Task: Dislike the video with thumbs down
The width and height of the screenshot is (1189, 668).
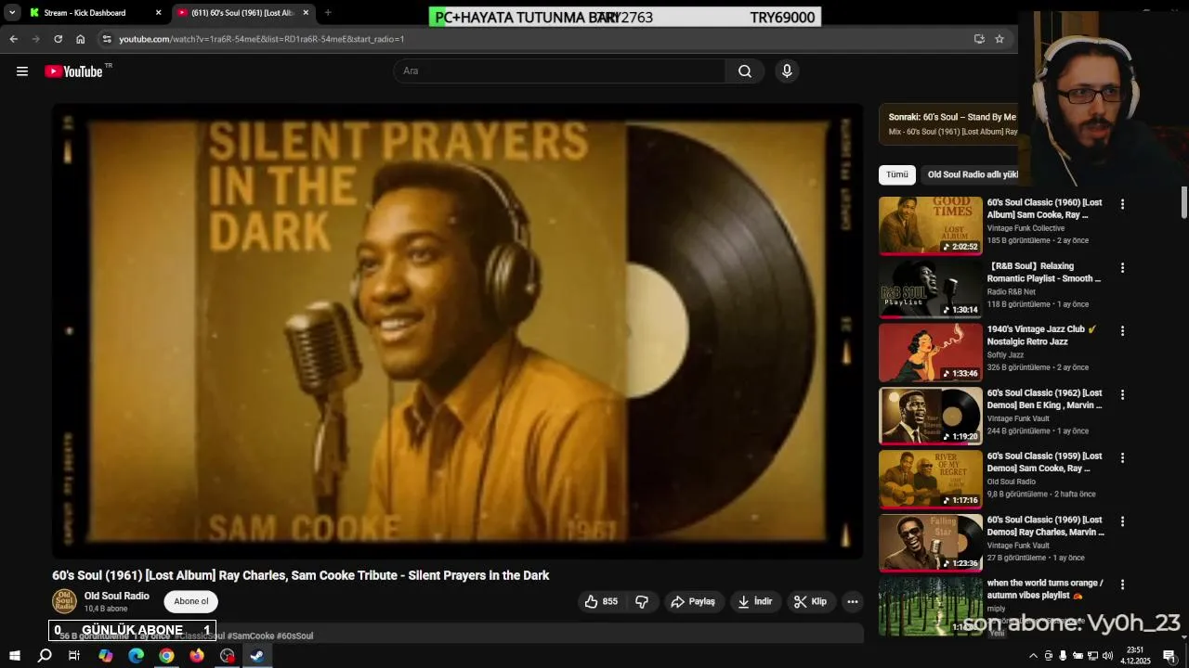Action: point(642,602)
